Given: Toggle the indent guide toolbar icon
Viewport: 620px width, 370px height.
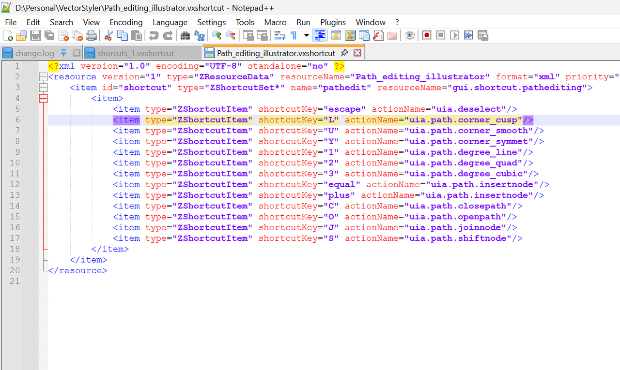Looking at the screenshot, I should point(319,35).
